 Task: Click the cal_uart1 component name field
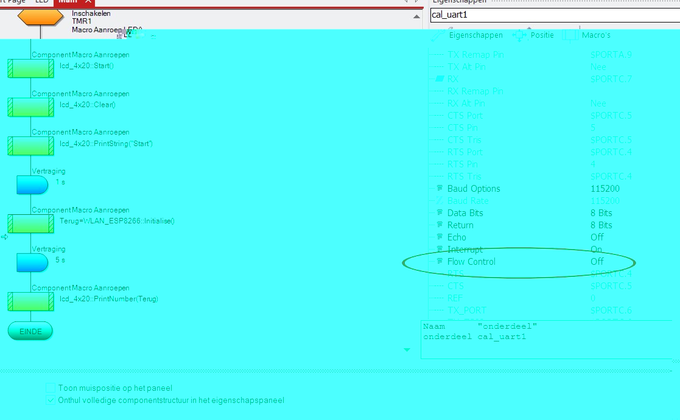point(555,14)
